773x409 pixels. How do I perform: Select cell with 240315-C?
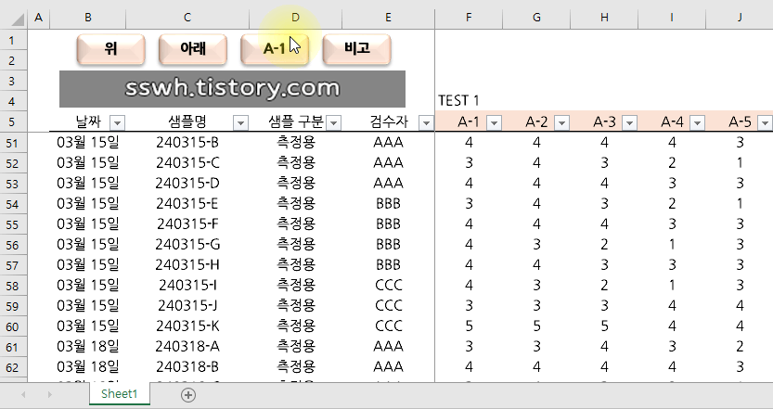(x=187, y=163)
